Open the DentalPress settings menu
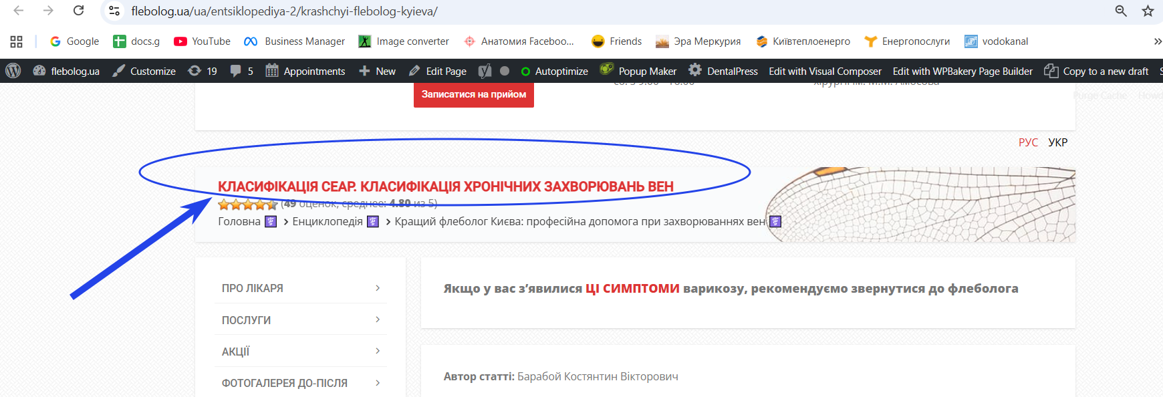The width and height of the screenshot is (1163, 397). point(723,71)
